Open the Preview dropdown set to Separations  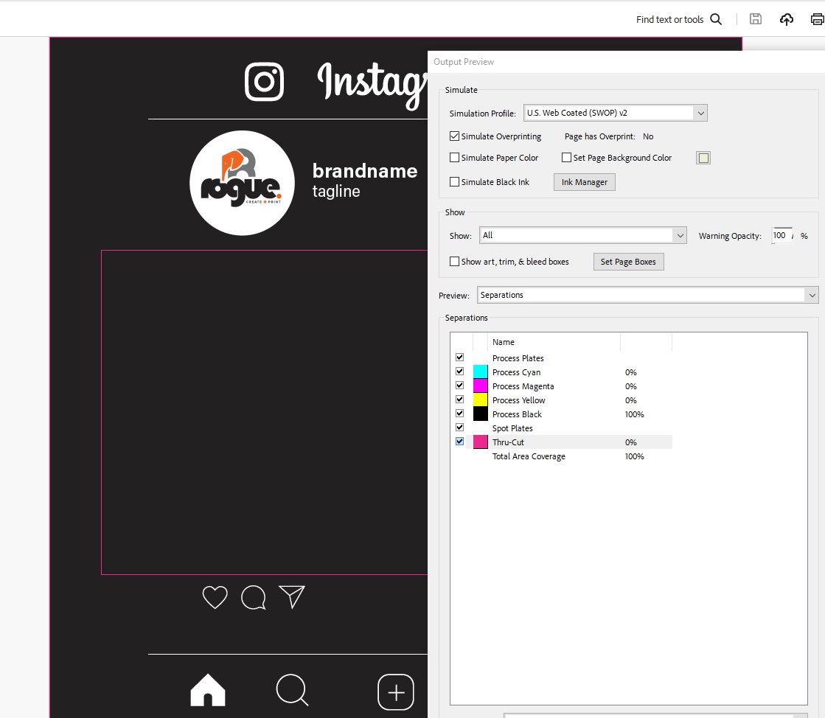pyautogui.click(x=648, y=295)
